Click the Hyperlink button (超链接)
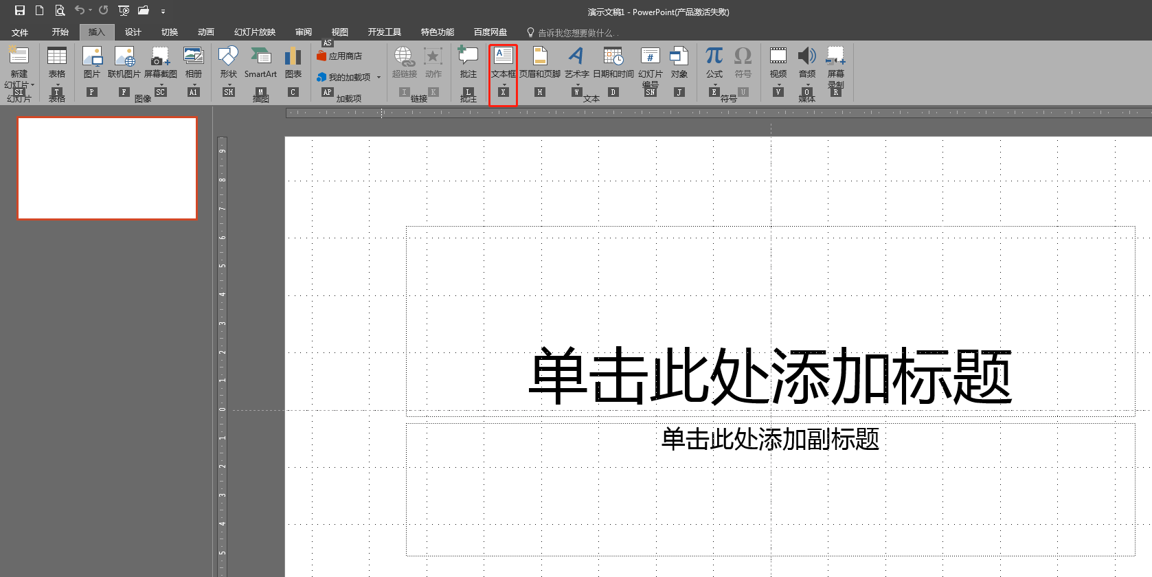 [x=405, y=63]
